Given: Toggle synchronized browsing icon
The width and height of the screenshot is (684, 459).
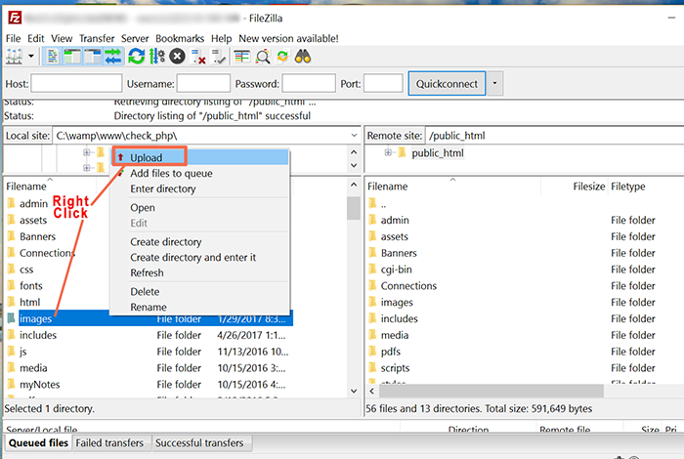Looking at the screenshot, I should pos(282,57).
